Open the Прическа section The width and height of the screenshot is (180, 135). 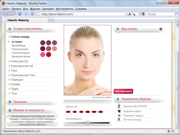coord(20,102)
